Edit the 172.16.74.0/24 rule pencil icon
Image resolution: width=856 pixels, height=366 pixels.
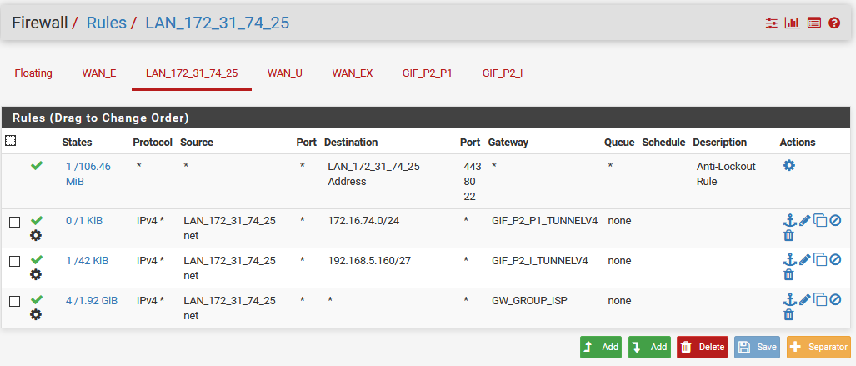(804, 220)
